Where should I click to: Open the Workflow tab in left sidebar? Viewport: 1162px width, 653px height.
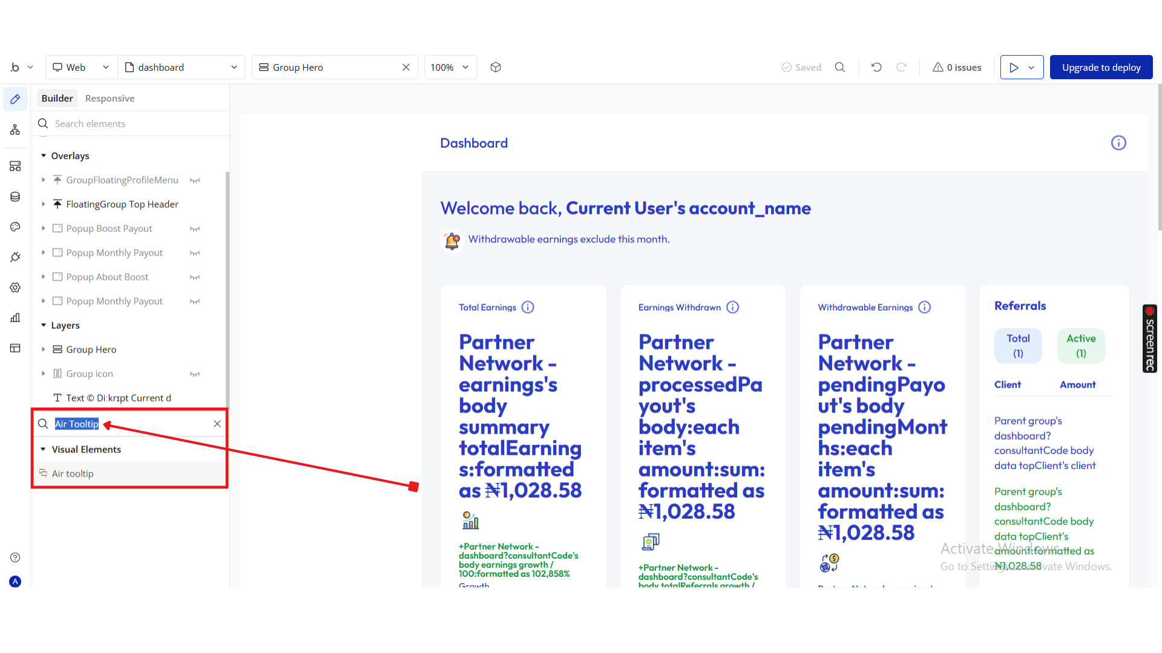(x=15, y=130)
